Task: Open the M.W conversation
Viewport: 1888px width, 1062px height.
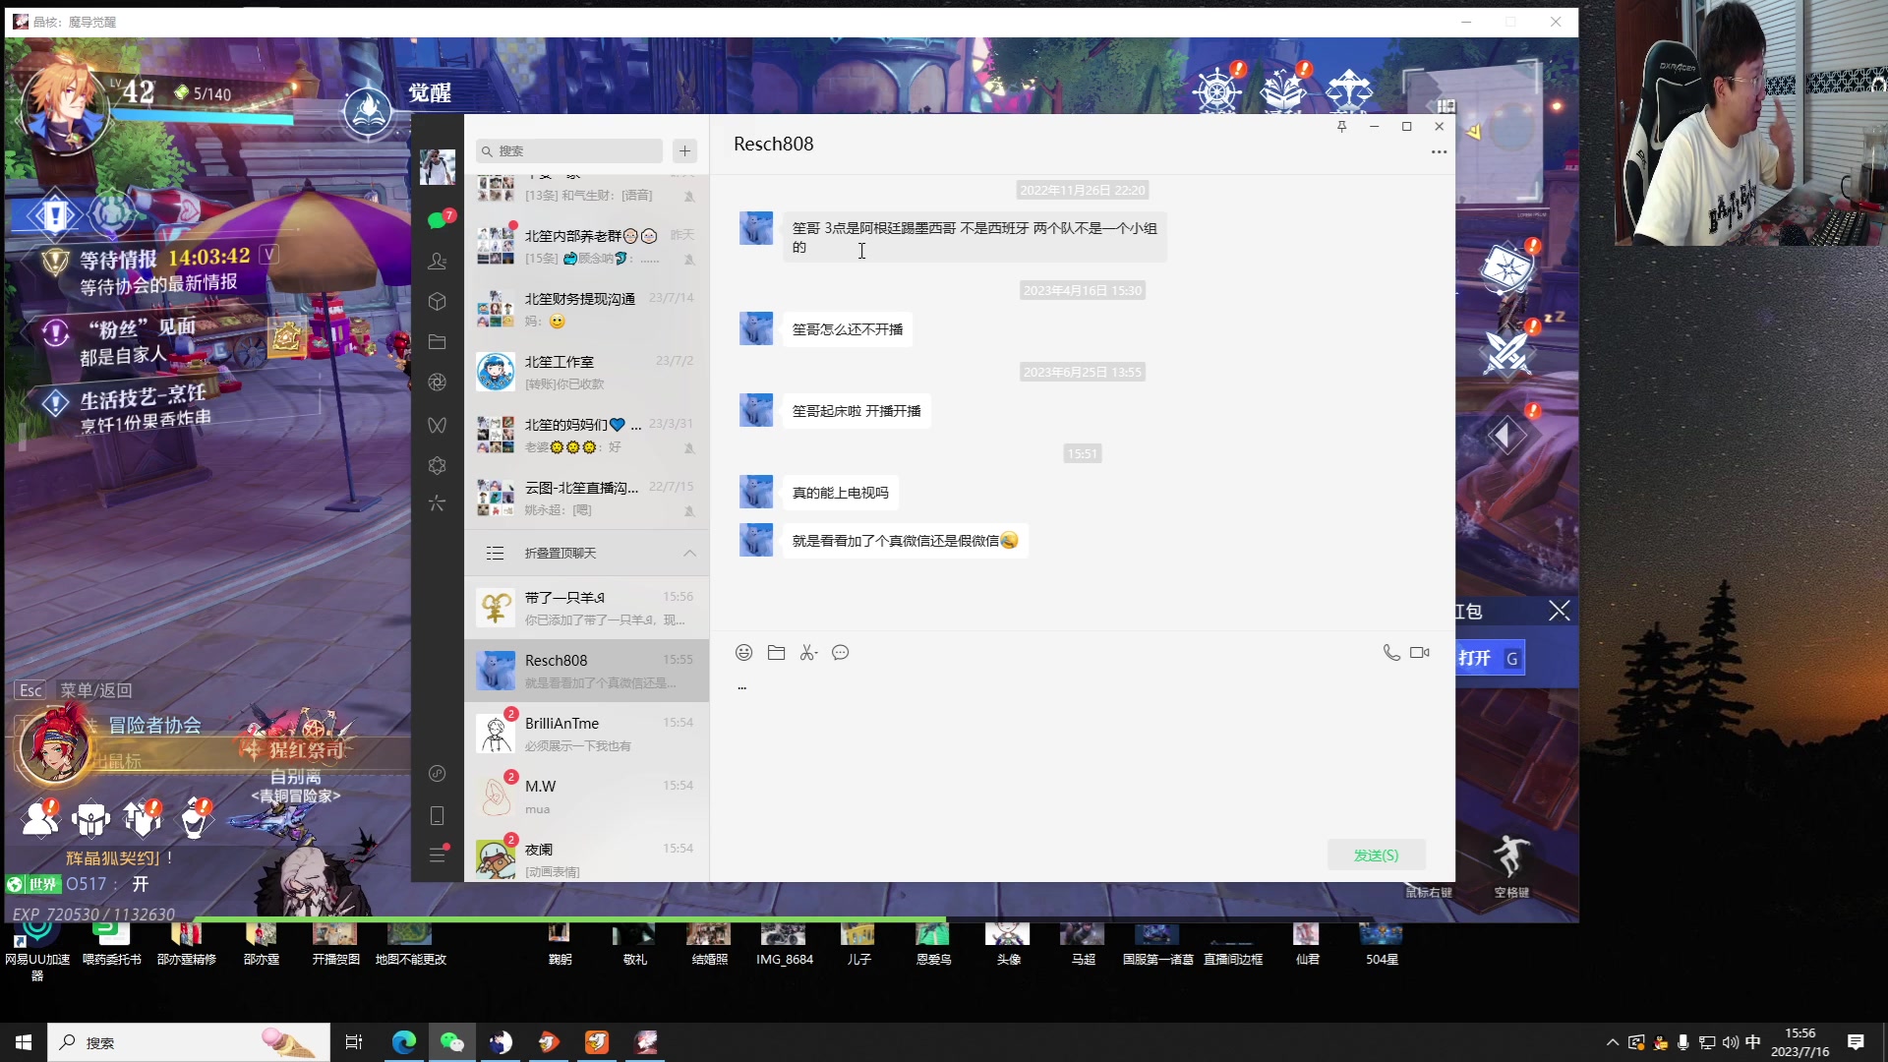Action: 587,797
